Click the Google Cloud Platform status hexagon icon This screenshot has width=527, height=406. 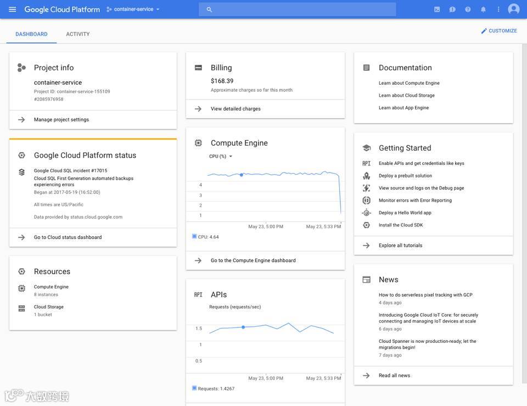[21, 155]
